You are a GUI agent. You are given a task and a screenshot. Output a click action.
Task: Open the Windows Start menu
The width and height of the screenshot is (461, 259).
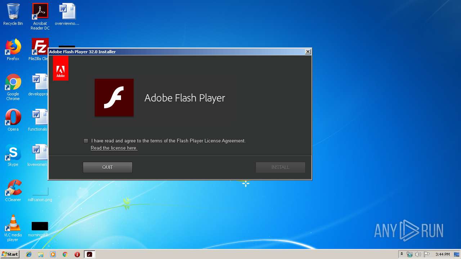10,254
